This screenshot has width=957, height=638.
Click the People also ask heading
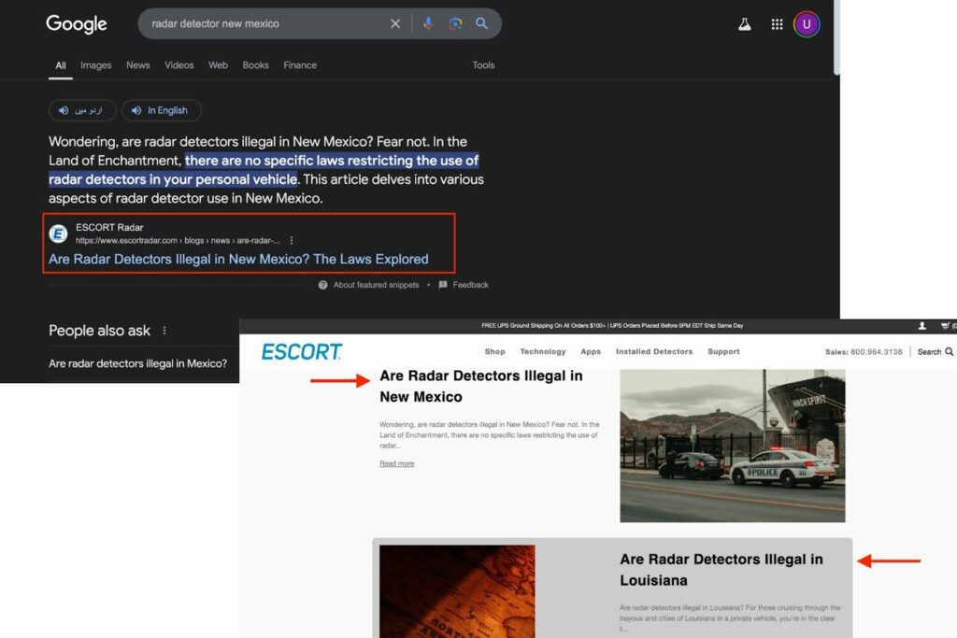99,331
